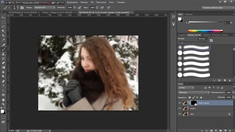
Task: Toggle type layer filter
Action: (214, 88)
